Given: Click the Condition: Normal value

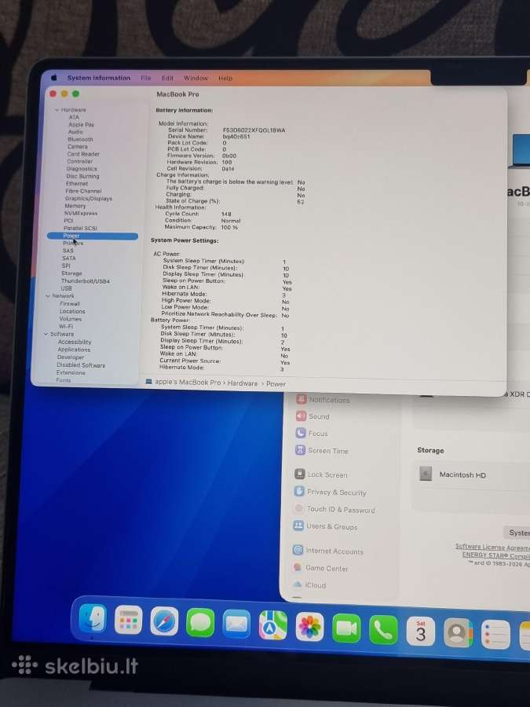Looking at the screenshot, I should coord(231,221).
